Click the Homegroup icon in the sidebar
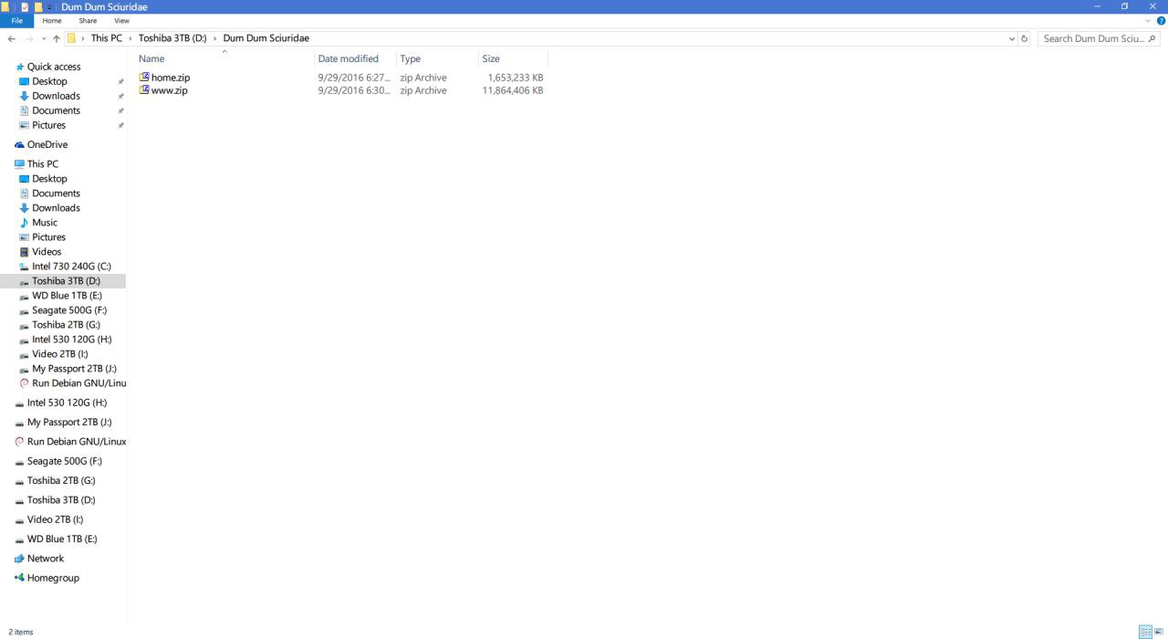The height and width of the screenshot is (639, 1168). tap(20, 578)
